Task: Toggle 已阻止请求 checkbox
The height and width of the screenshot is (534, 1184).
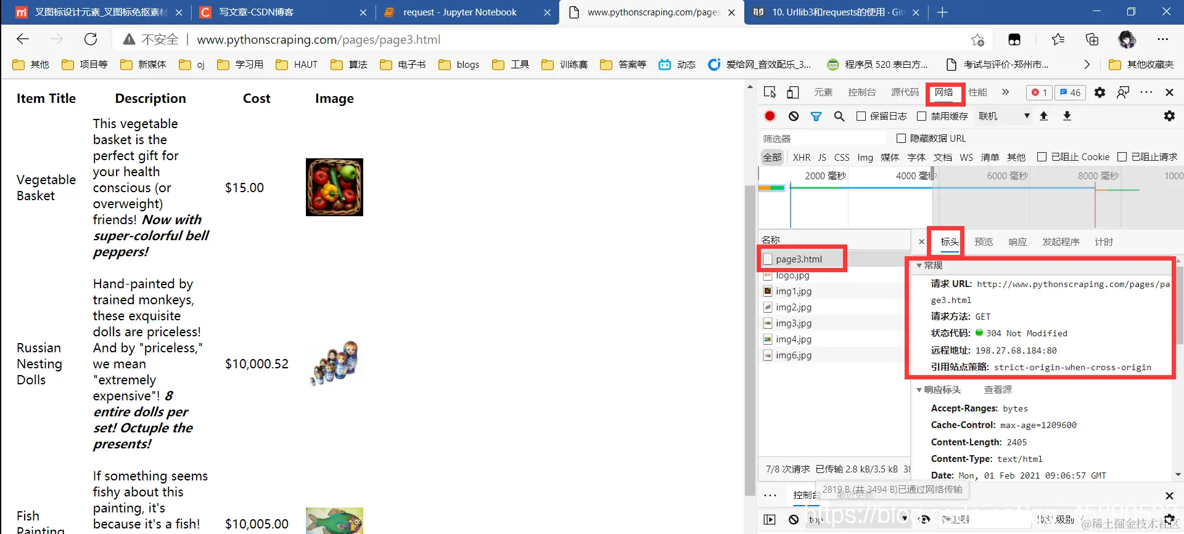Action: coord(1122,157)
